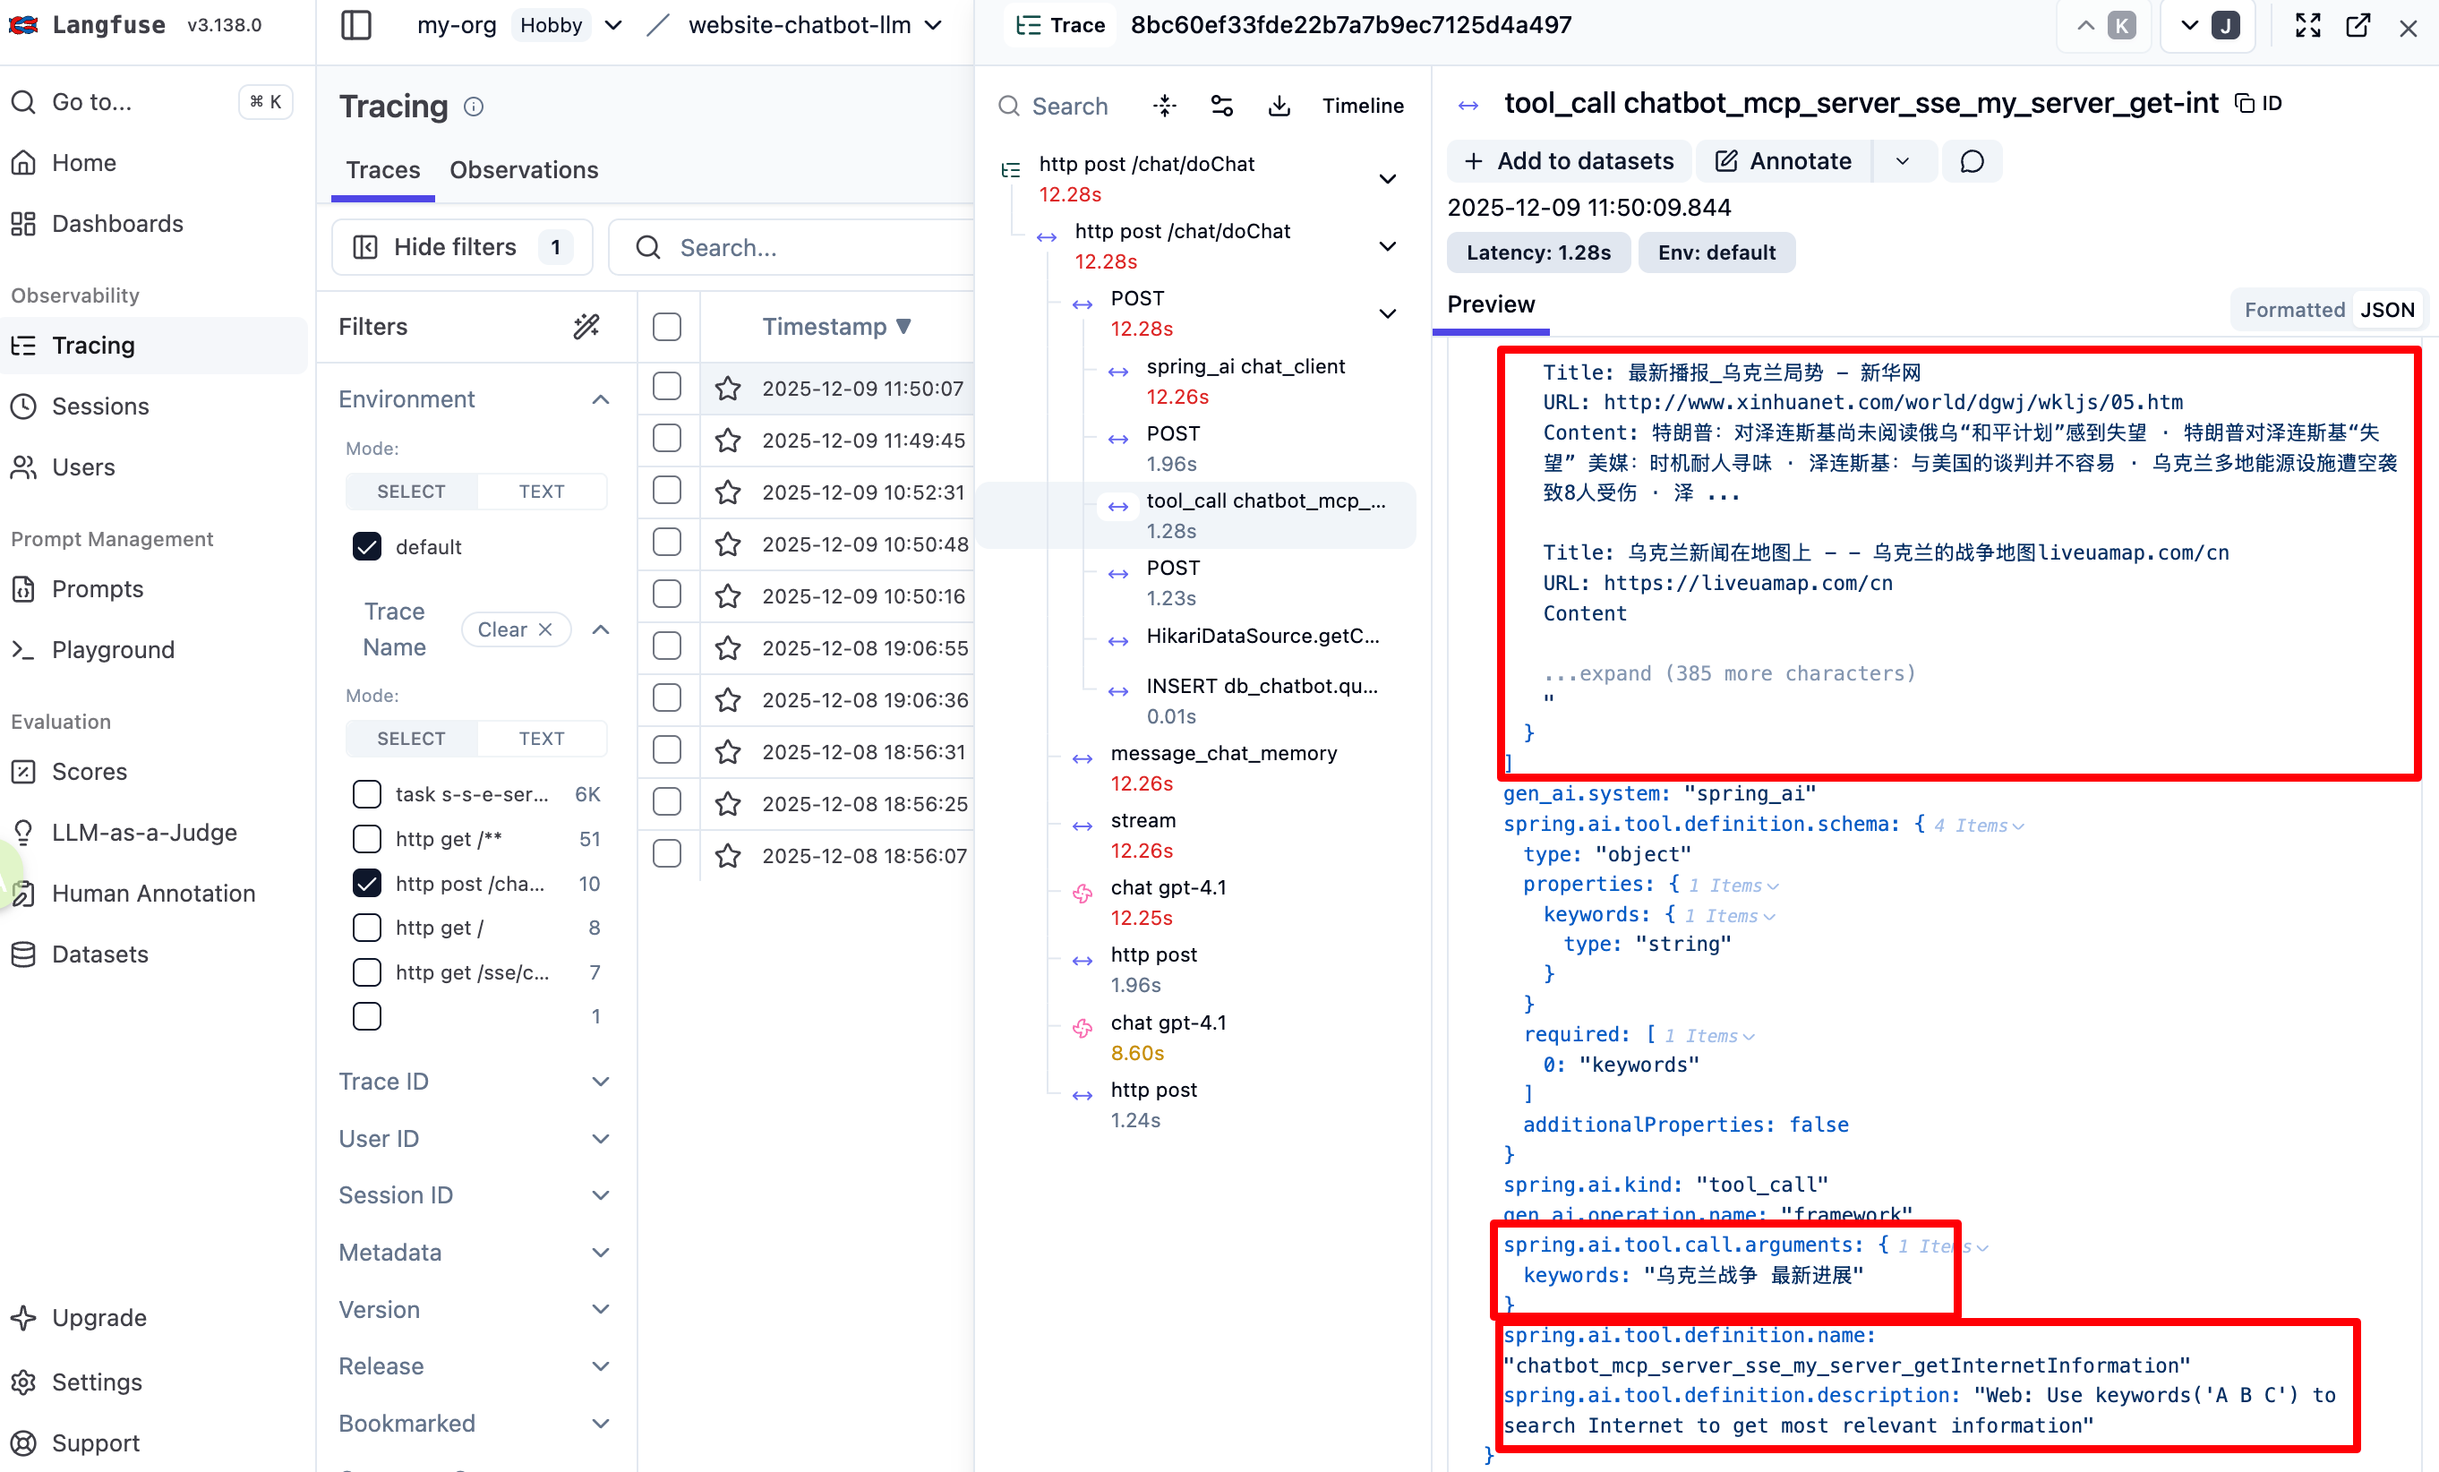Click Add to datasets button
Screen dimensions: 2439x1472
coord(1569,161)
